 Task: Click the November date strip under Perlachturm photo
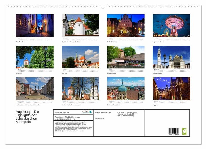126,102
